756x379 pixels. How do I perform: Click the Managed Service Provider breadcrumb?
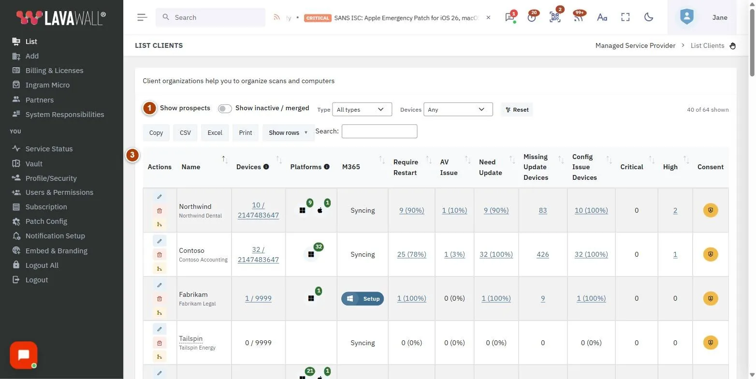(x=635, y=45)
